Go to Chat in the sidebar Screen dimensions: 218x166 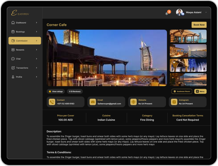pos(25,59)
